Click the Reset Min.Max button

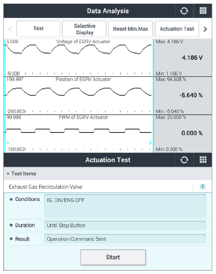131,29
